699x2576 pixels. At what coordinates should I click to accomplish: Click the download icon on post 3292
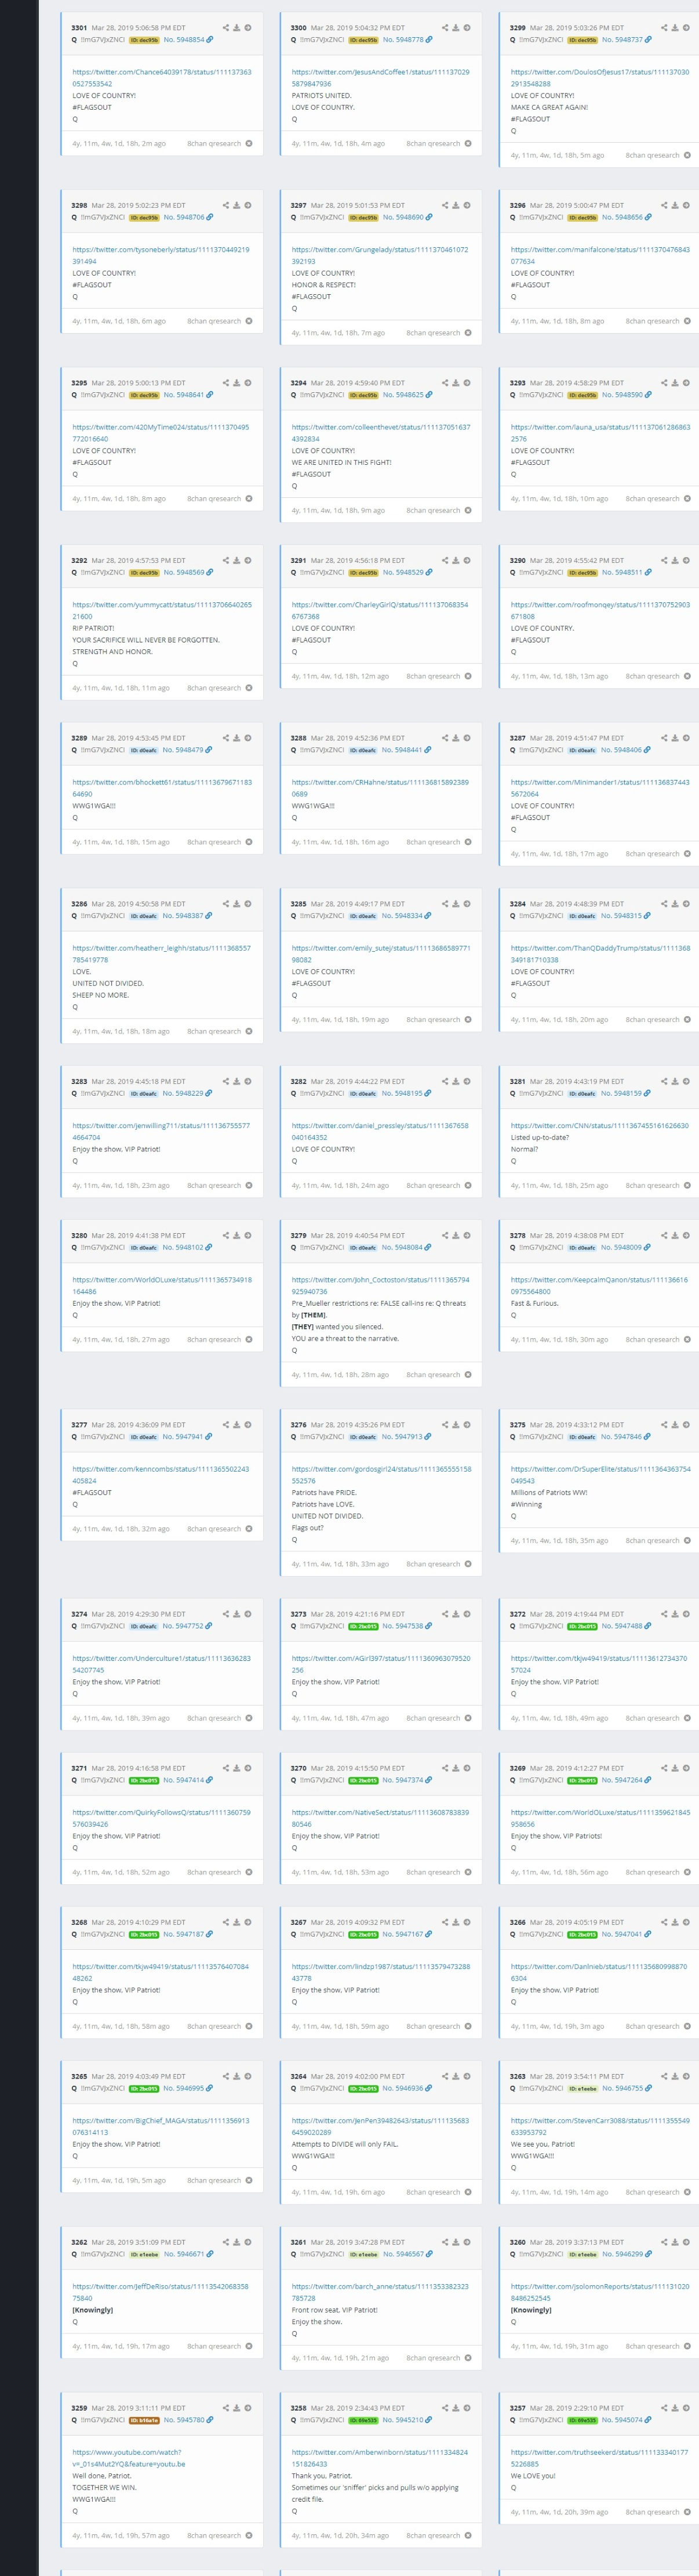click(x=236, y=560)
